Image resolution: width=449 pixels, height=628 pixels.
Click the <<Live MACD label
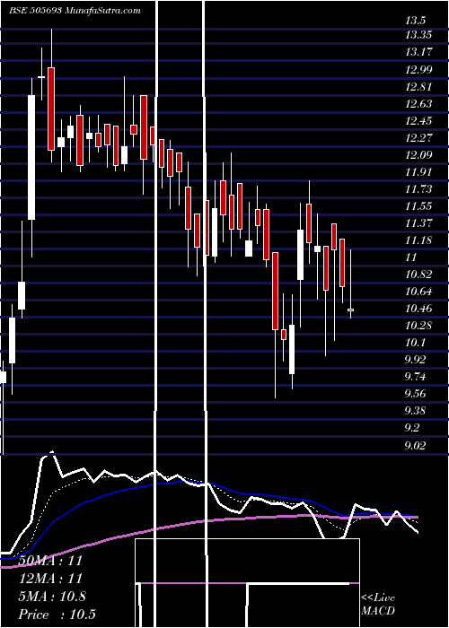click(378, 605)
